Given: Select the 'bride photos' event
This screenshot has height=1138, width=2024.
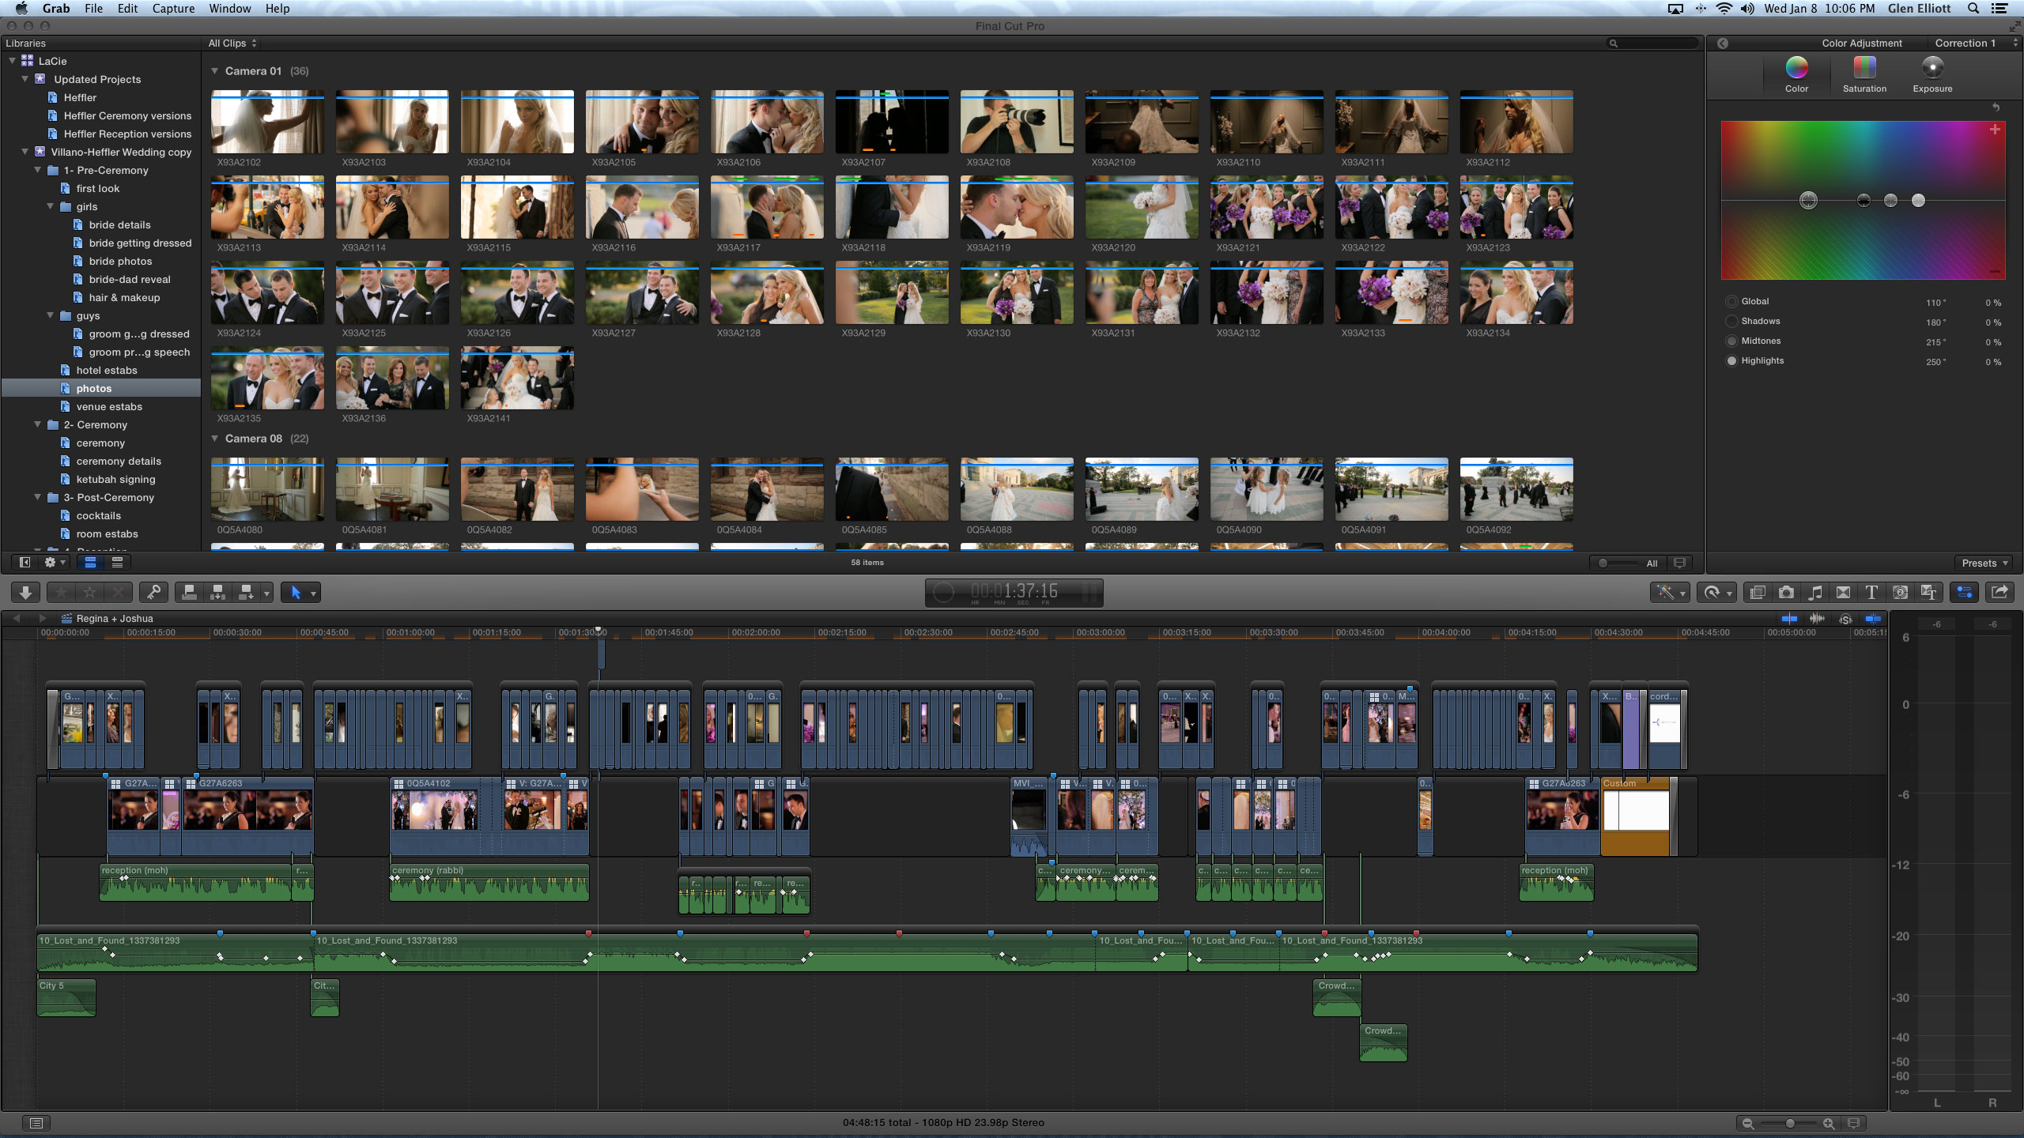Looking at the screenshot, I should (x=120, y=262).
